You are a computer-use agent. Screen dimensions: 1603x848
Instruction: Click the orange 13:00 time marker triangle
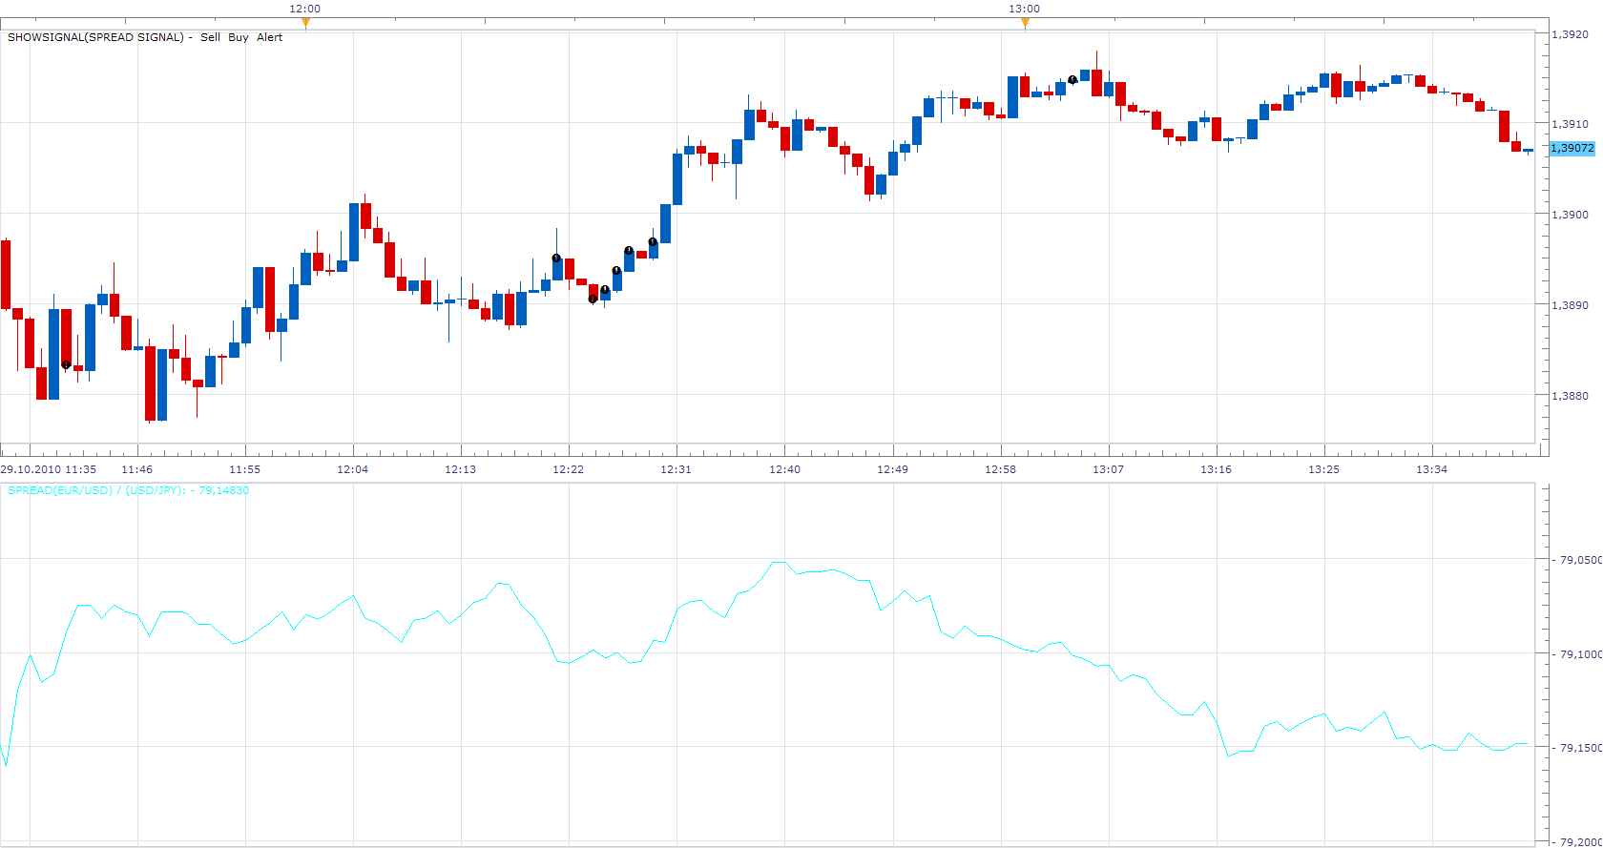[x=1025, y=23]
